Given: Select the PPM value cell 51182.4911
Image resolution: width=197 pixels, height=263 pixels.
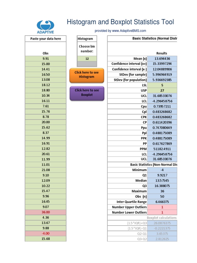Looking at the screenshot, I should point(162,149).
